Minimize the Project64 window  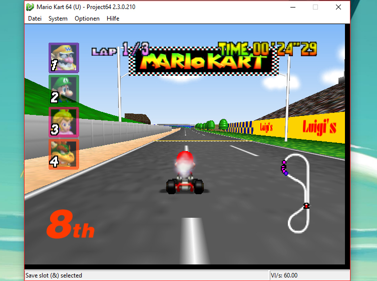click(x=292, y=7)
